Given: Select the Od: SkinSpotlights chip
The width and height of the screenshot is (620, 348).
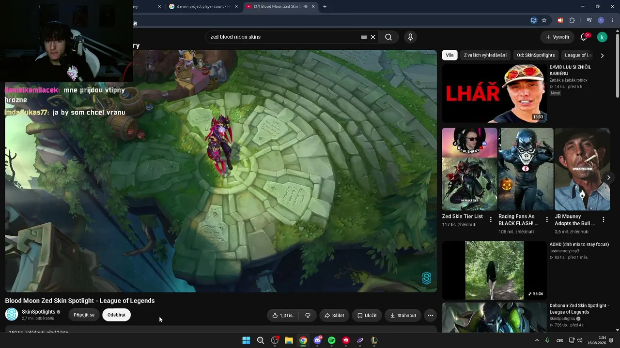Looking at the screenshot, I should pyautogui.click(x=536, y=55).
